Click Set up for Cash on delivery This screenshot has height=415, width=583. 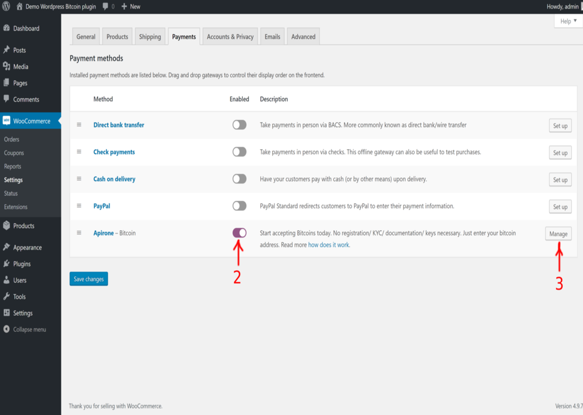560,180
